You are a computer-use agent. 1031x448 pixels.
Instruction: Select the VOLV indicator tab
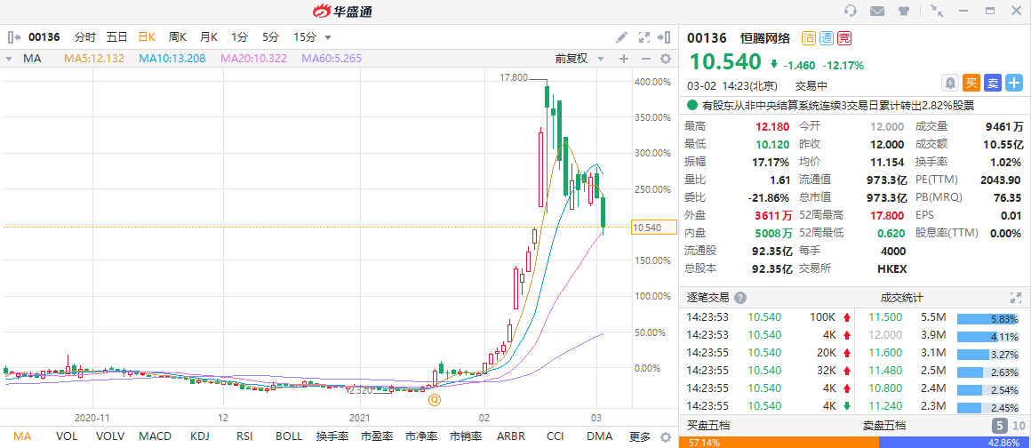(x=110, y=436)
